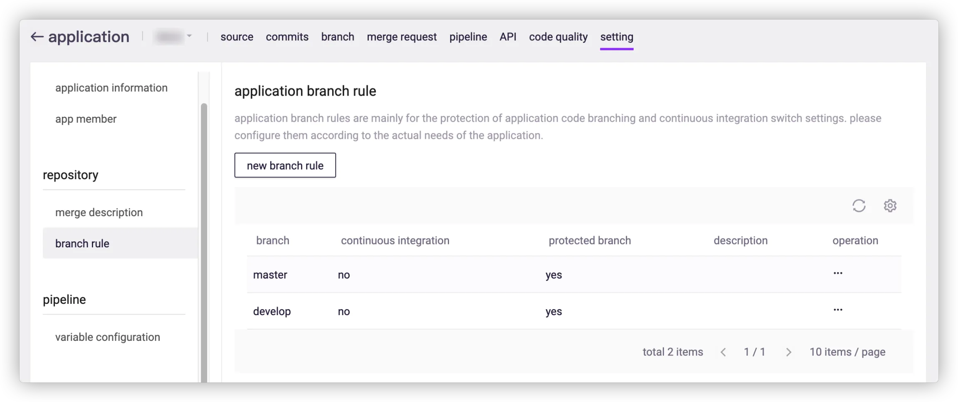
Task: Click the new branch rule button
Action: pos(285,165)
